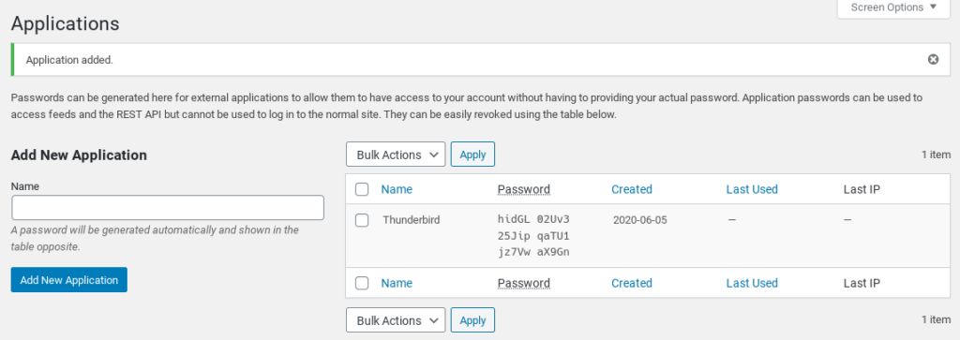
Task: Click the Last IP header label
Action: point(862,189)
